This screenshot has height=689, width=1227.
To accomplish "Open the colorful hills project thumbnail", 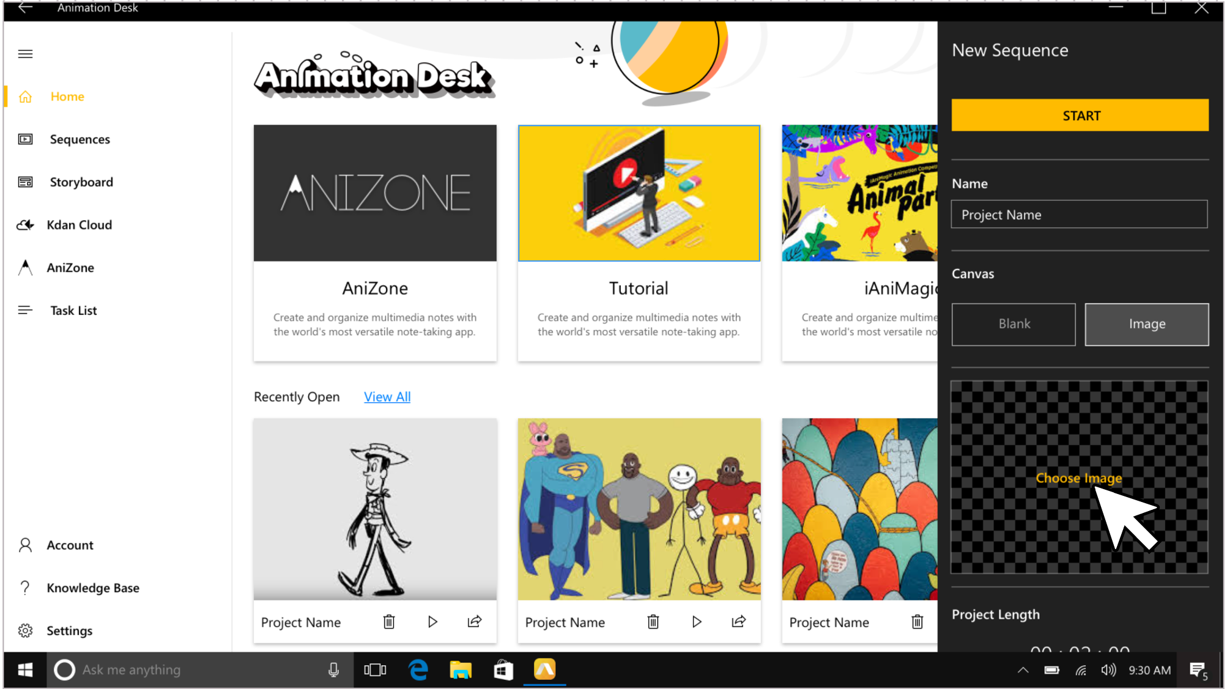I will pos(859,509).
